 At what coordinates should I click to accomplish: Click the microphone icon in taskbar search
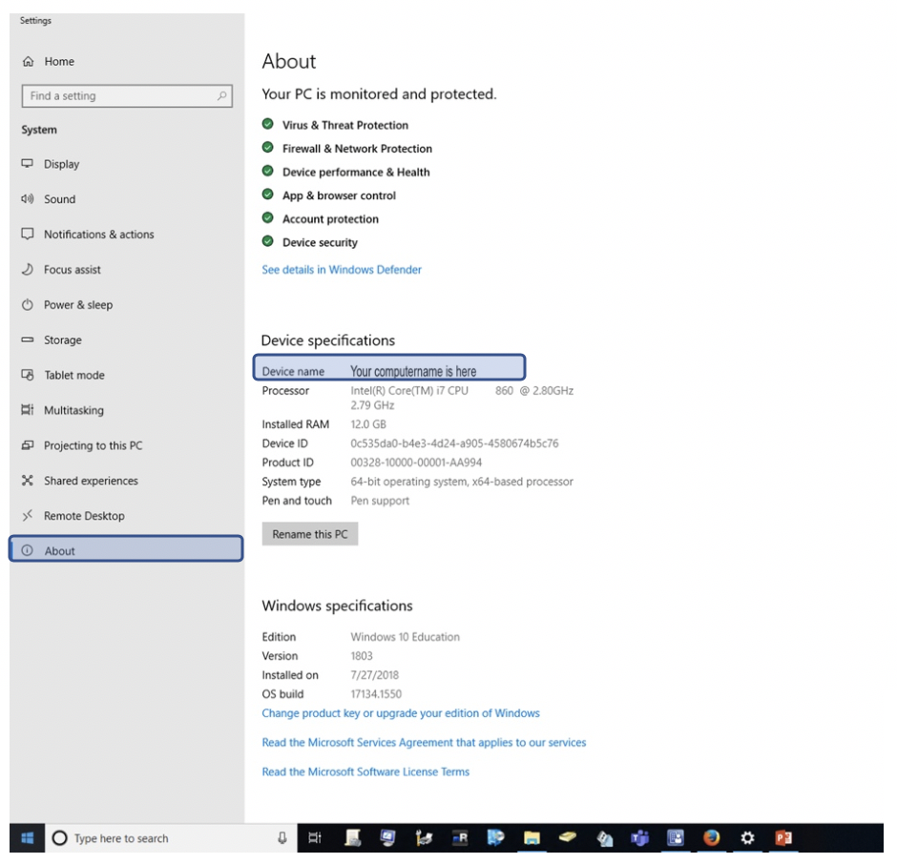[282, 838]
